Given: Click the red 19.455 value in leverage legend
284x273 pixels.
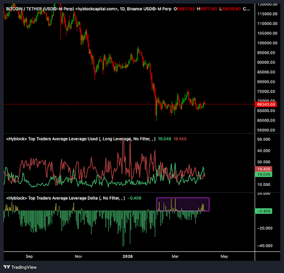Looking at the screenshot, I should pyautogui.click(x=180, y=139).
